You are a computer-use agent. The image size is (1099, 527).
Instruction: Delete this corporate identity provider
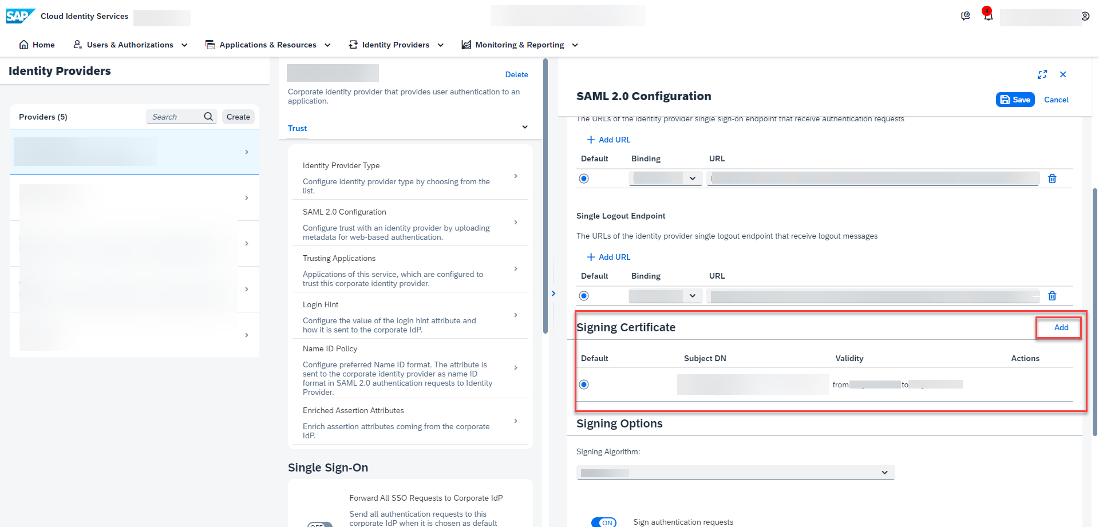(516, 74)
